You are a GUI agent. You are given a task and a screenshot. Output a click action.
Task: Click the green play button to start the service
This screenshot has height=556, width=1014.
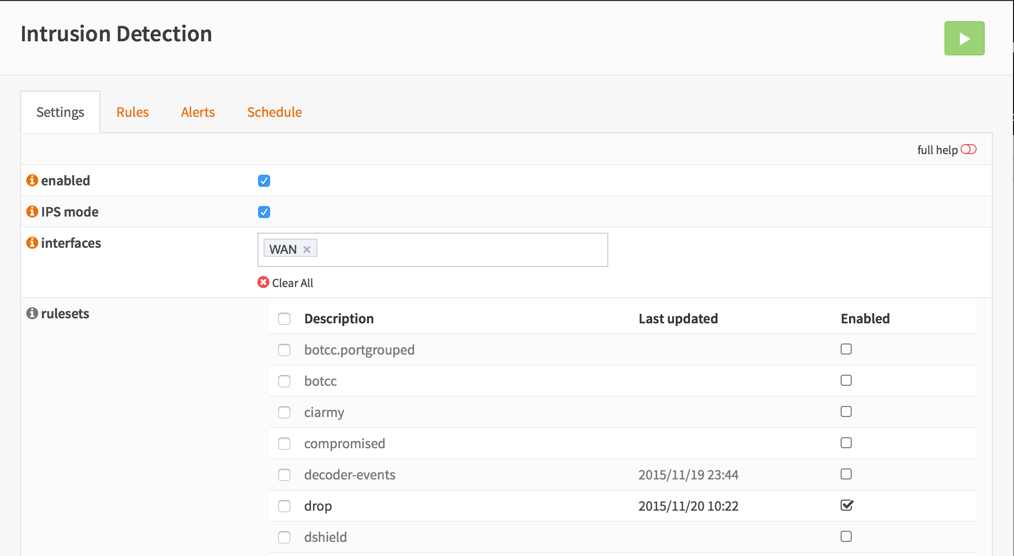964,38
